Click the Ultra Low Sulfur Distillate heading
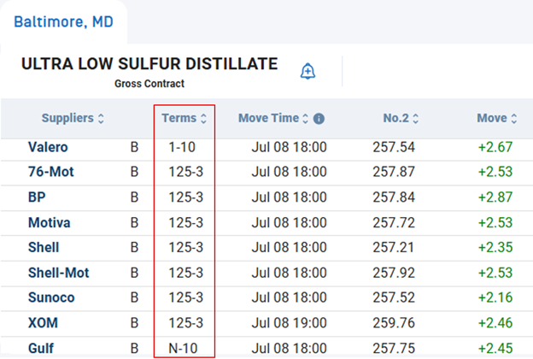This screenshot has width=533, height=359. point(149,65)
